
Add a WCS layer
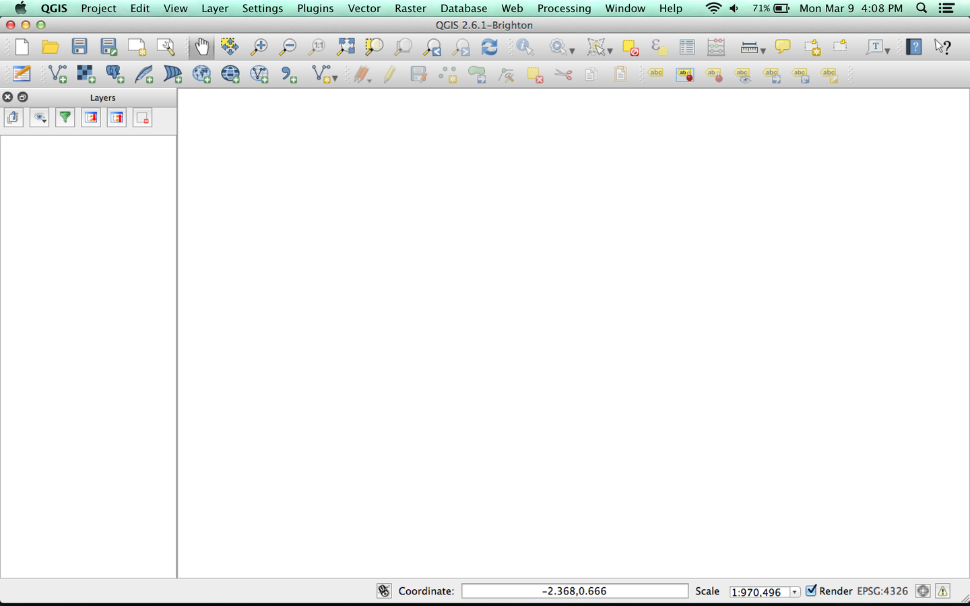coord(230,73)
